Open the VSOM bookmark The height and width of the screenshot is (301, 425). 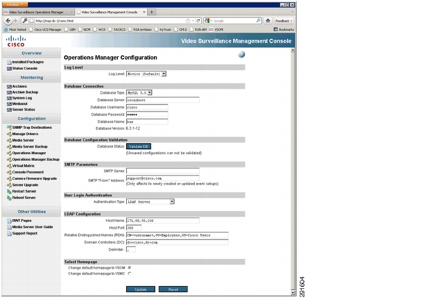point(216,30)
